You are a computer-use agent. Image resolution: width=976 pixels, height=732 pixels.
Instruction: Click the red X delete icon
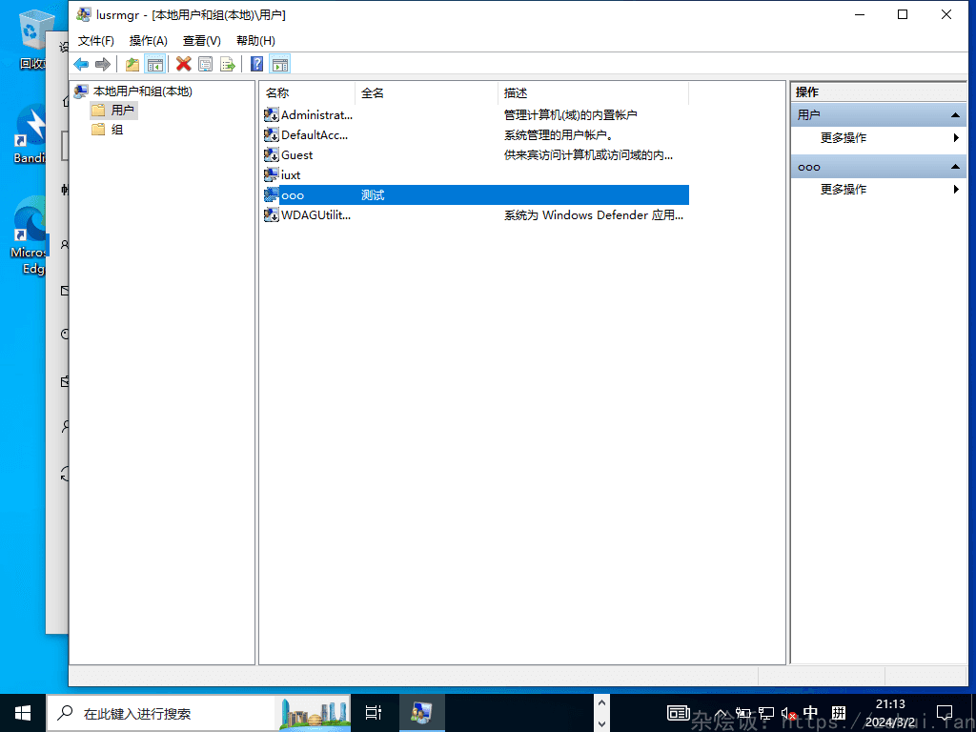click(183, 64)
